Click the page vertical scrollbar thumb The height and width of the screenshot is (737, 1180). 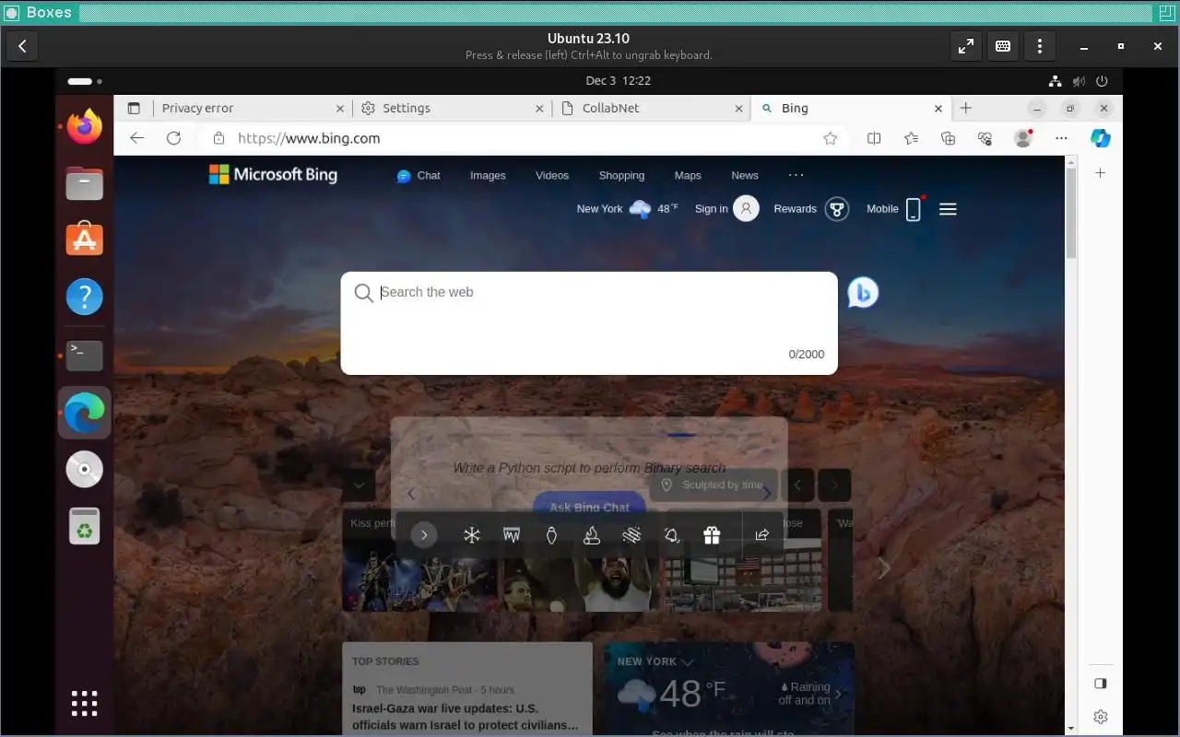(1070, 214)
